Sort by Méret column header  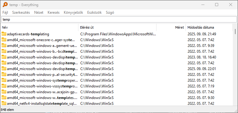pyautogui.click(x=171, y=27)
